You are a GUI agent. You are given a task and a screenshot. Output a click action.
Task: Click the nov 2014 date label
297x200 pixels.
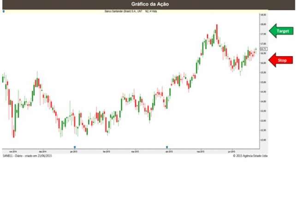[12, 151]
